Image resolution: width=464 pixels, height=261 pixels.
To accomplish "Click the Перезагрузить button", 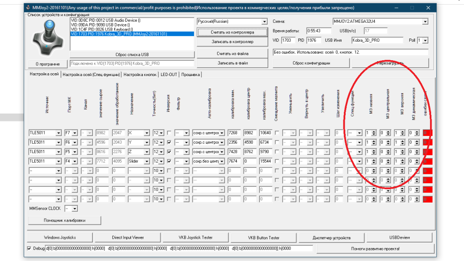I will tap(390, 63).
